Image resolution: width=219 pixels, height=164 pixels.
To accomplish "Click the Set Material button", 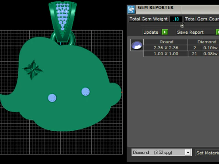I will point(208,153).
